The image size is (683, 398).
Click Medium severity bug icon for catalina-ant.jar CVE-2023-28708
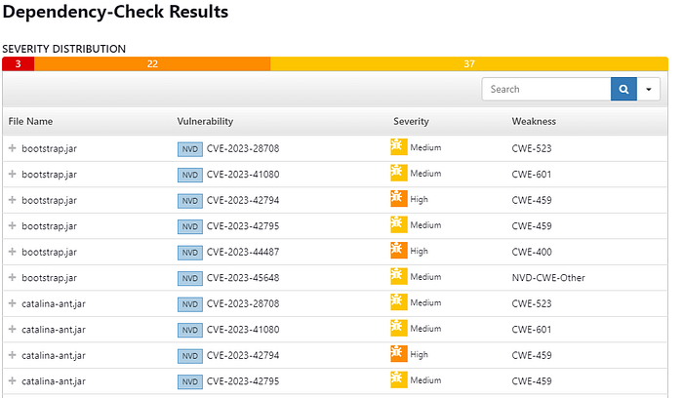coord(398,301)
